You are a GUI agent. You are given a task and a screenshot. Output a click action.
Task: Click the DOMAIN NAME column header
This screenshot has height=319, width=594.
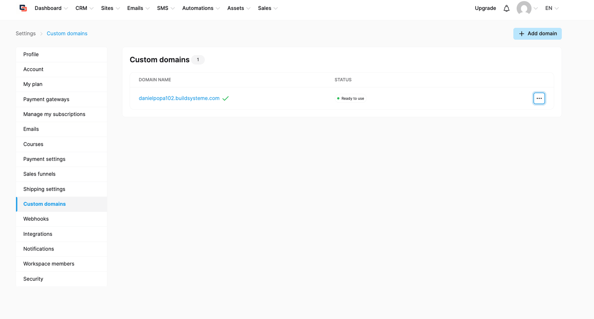155,80
